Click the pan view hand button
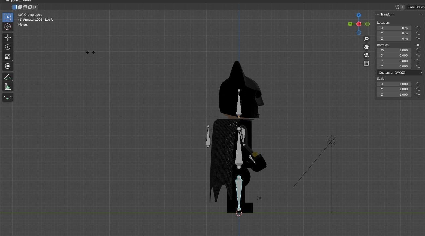 click(x=366, y=47)
